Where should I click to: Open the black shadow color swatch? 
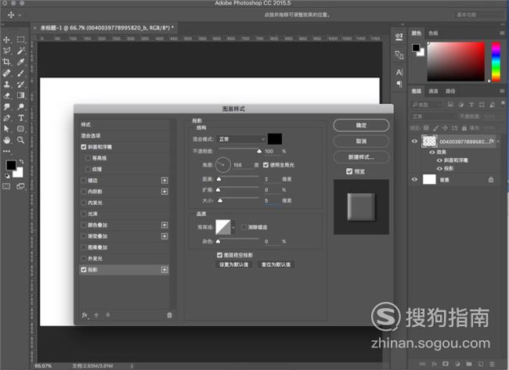[x=275, y=139]
